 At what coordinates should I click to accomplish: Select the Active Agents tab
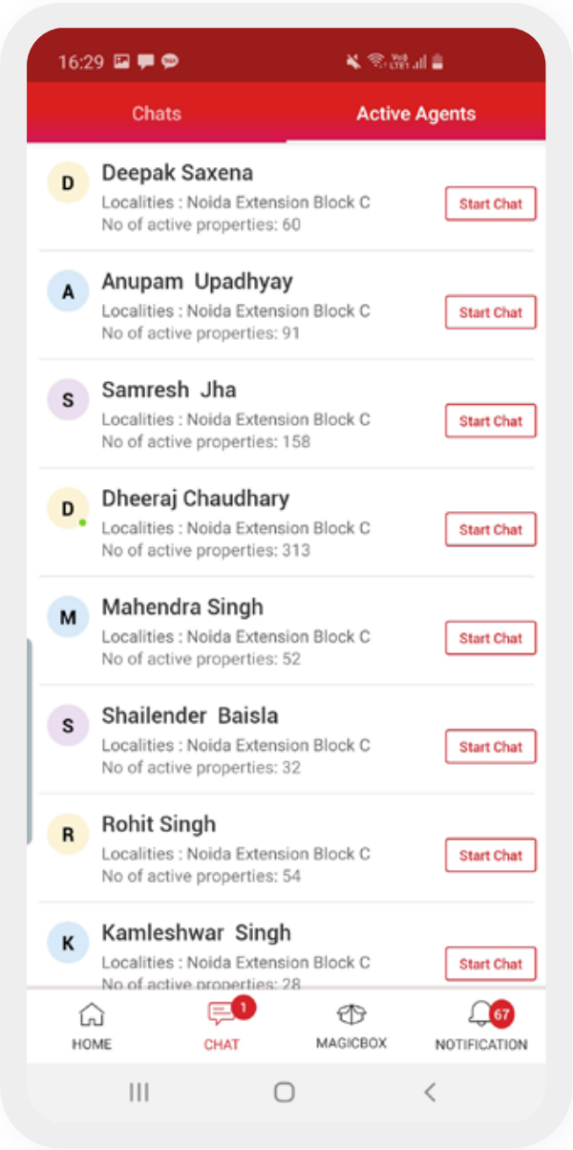click(x=416, y=113)
